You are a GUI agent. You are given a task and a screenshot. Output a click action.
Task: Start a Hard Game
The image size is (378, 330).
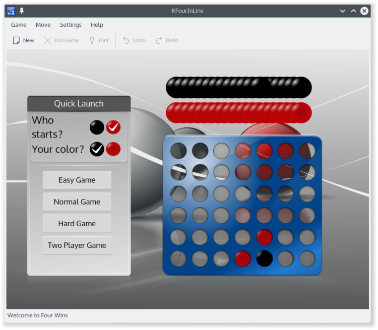tap(77, 224)
